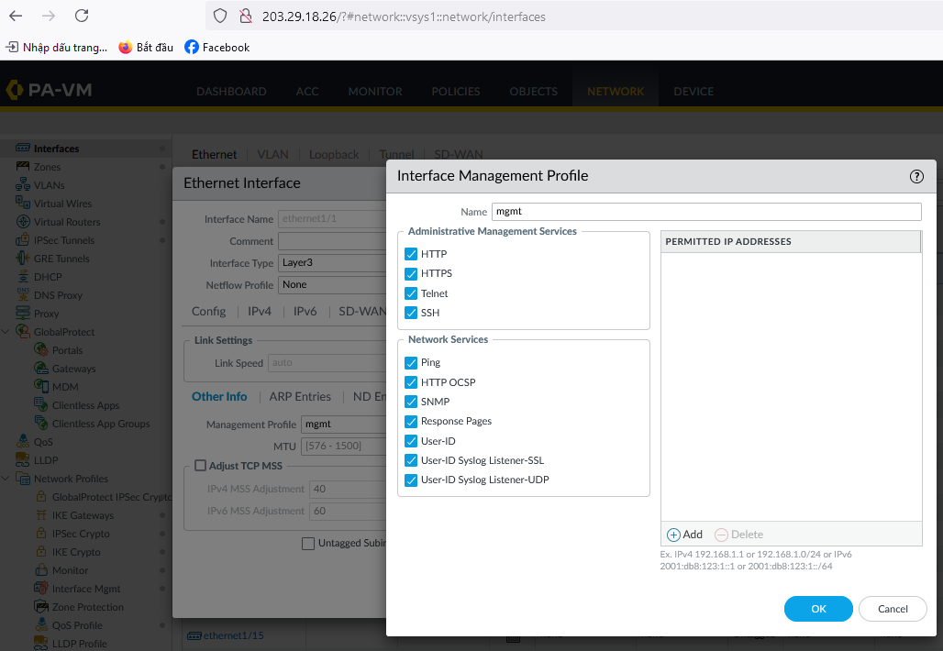Select the Virtual Routers sidebar icon

pyautogui.click(x=24, y=222)
